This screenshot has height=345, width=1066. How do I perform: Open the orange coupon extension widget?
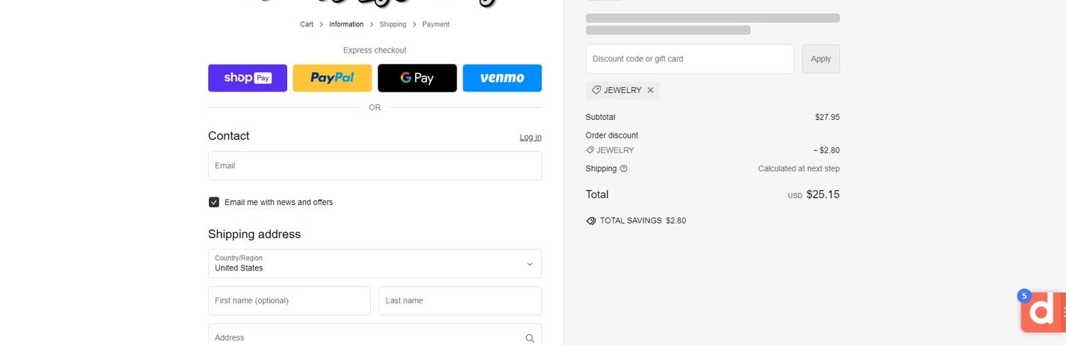(x=1043, y=311)
